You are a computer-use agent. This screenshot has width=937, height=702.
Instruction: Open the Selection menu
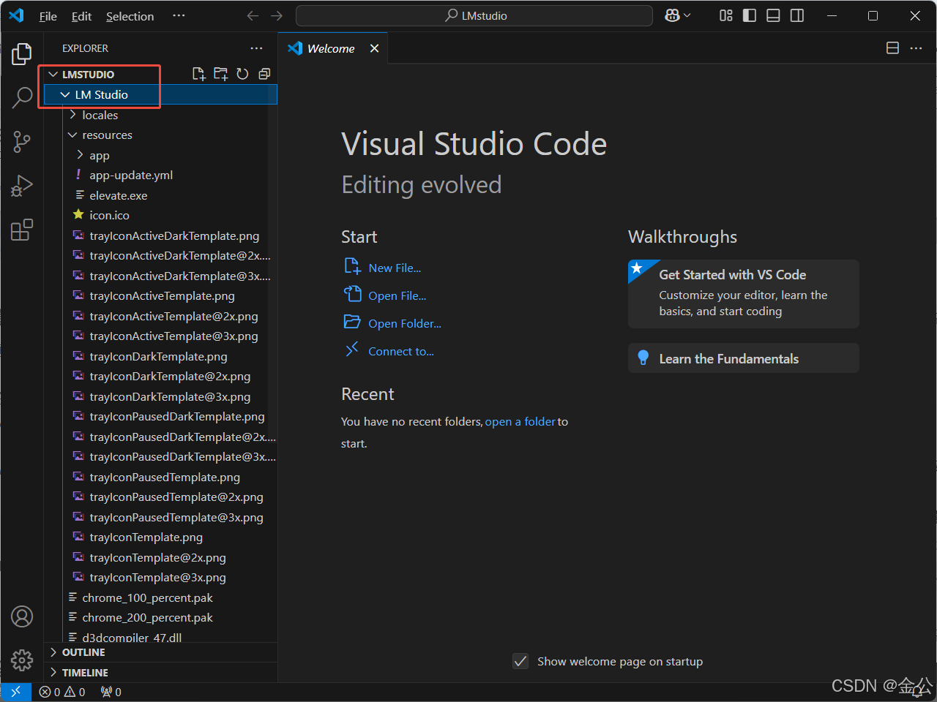click(130, 16)
